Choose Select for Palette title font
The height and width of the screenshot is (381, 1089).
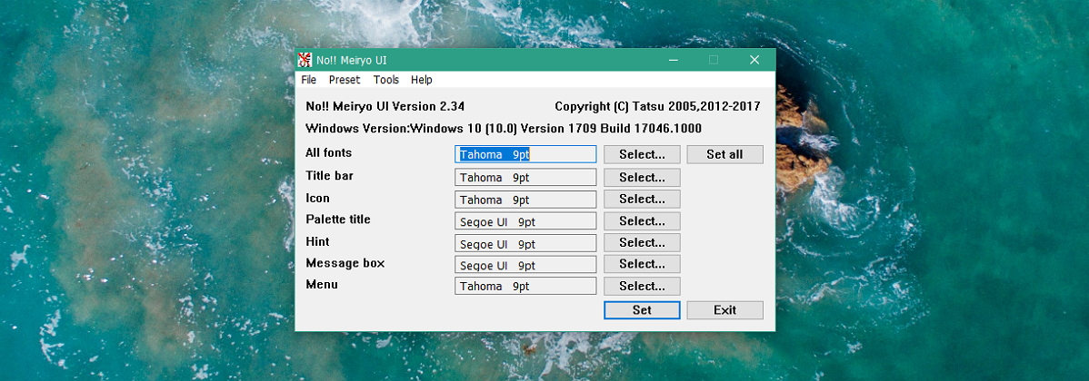[x=642, y=221]
